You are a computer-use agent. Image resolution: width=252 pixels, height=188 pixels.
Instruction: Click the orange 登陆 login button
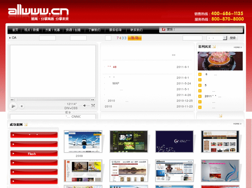click(134, 38)
